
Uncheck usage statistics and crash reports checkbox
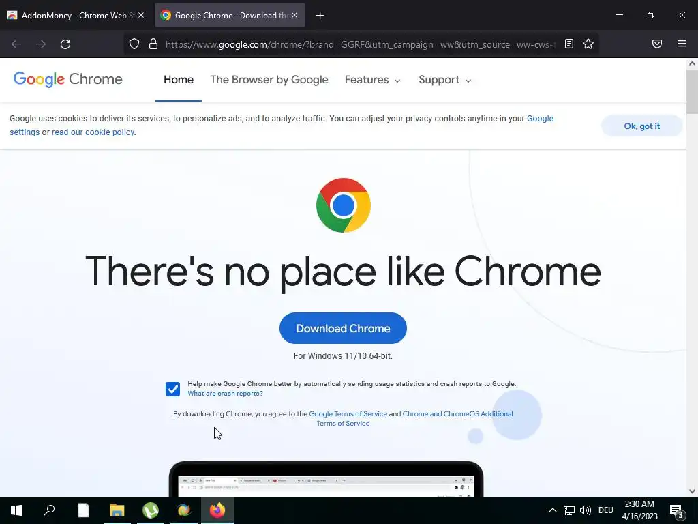tap(172, 389)
